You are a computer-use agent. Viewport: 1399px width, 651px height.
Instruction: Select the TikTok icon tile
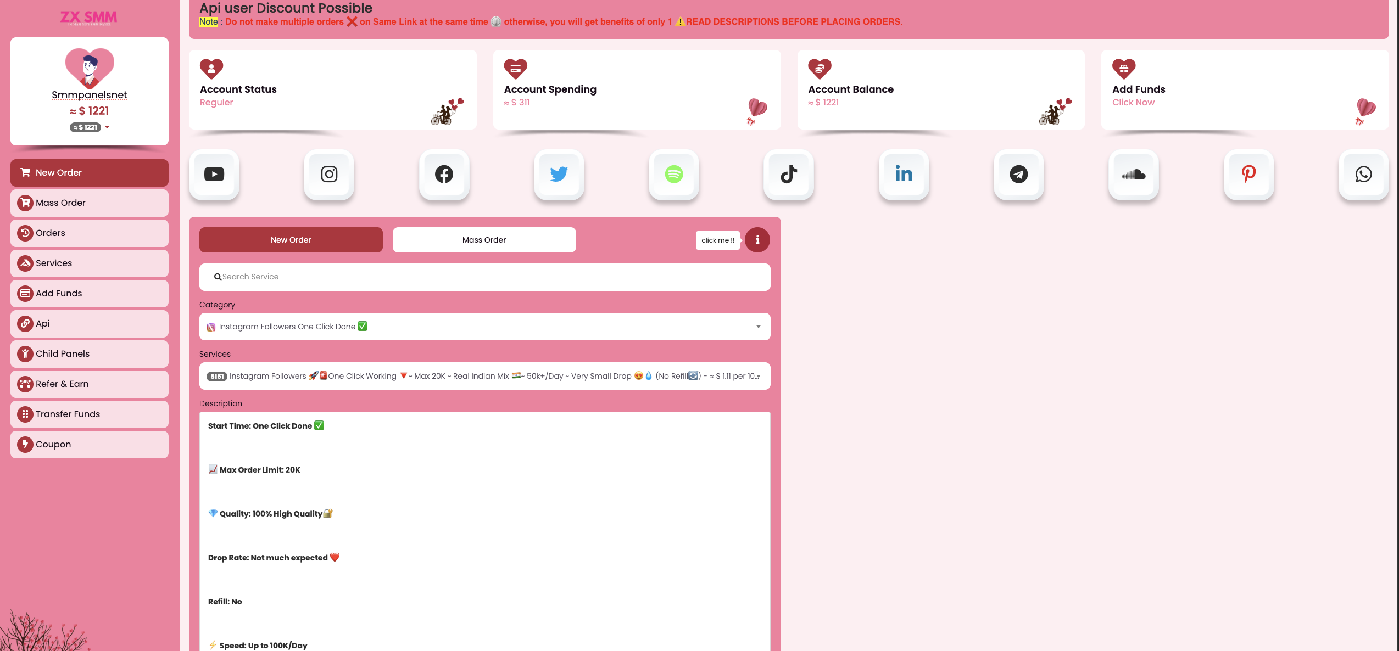tap(789, 175)
